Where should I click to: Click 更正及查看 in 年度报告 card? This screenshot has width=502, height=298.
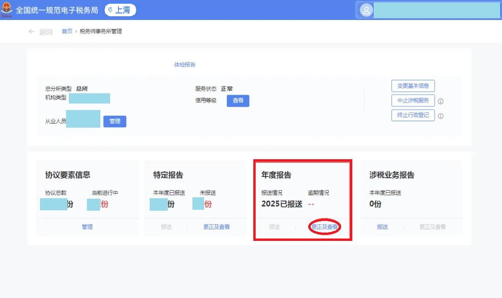pyautogui.click(x=324, y=227)
